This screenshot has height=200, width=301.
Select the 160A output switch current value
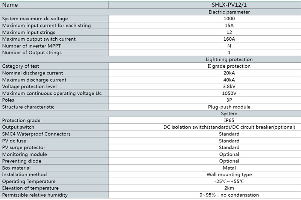[229, 39]
